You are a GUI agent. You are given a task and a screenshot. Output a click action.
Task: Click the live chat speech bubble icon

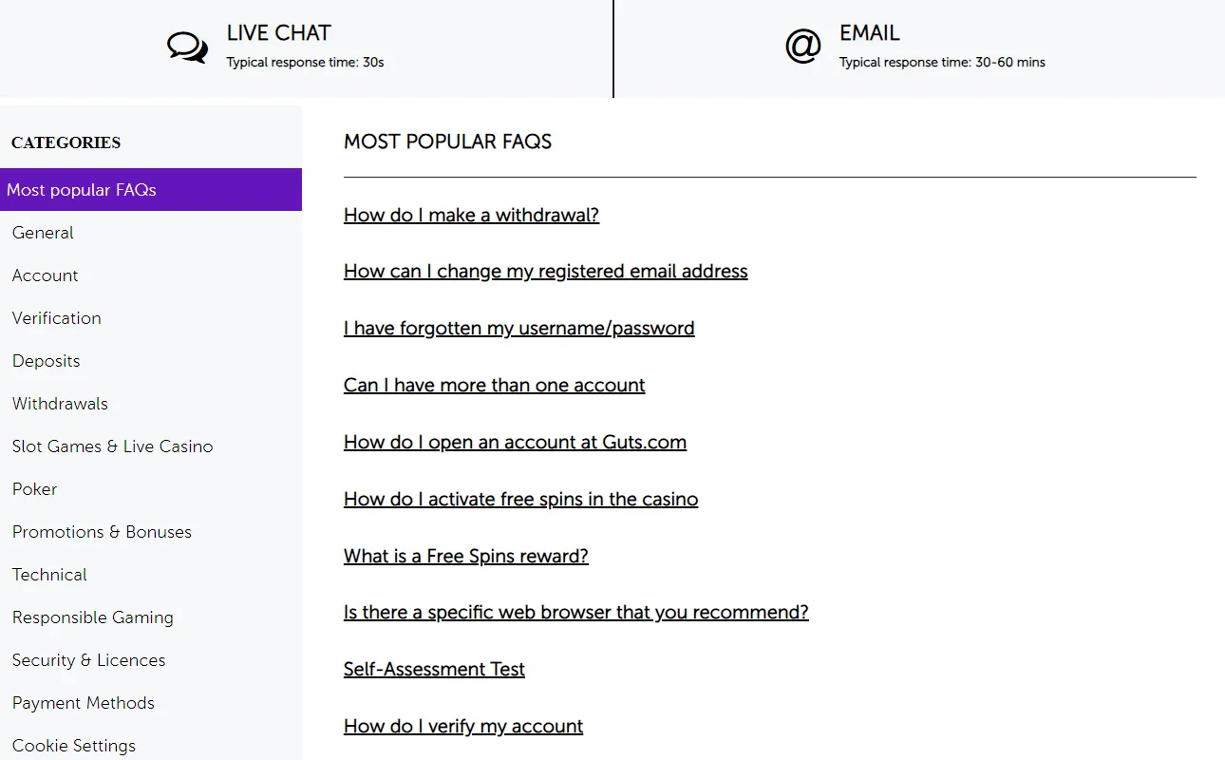(x=187, y=47)
